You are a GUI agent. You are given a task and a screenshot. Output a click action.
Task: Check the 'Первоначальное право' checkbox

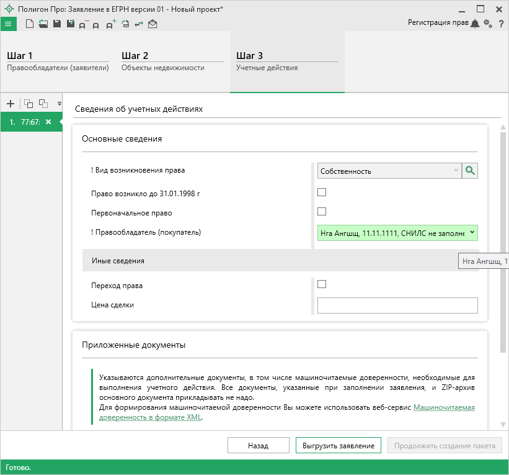[322, 212]
